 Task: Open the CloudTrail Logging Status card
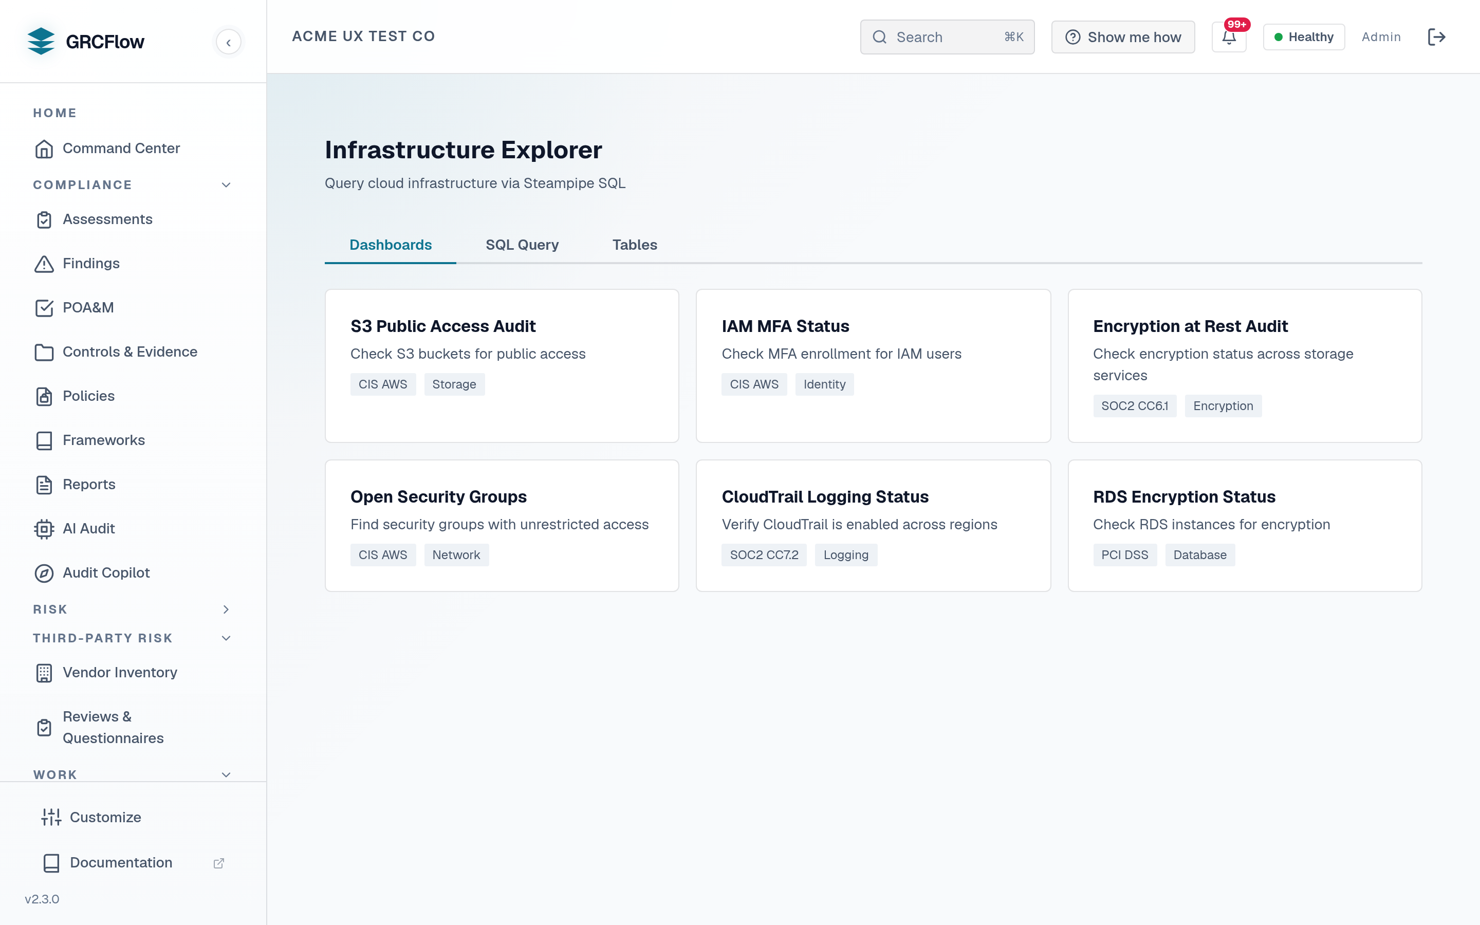pyautogui.click(x=873, y=526)
